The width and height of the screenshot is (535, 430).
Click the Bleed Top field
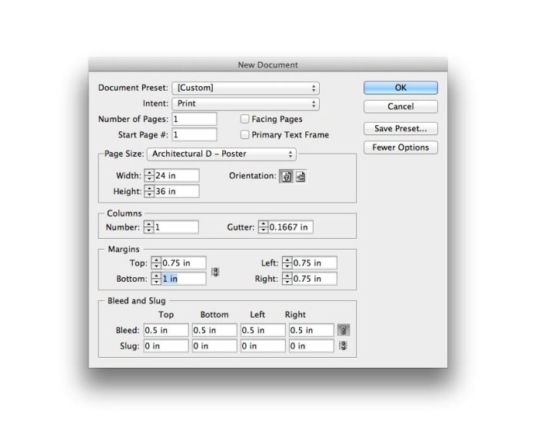pyautogui.click(x=166, y=330)
